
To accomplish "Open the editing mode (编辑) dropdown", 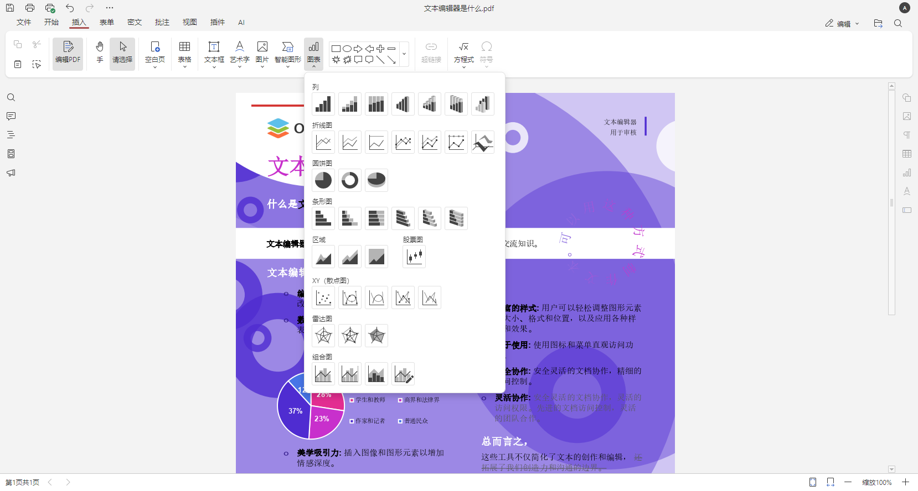I will coord(842,23).
